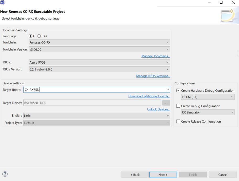The height and width of the screenshot is (181, 239).
Task: Click the Device Settings group label
Action: tap(13, 83)
